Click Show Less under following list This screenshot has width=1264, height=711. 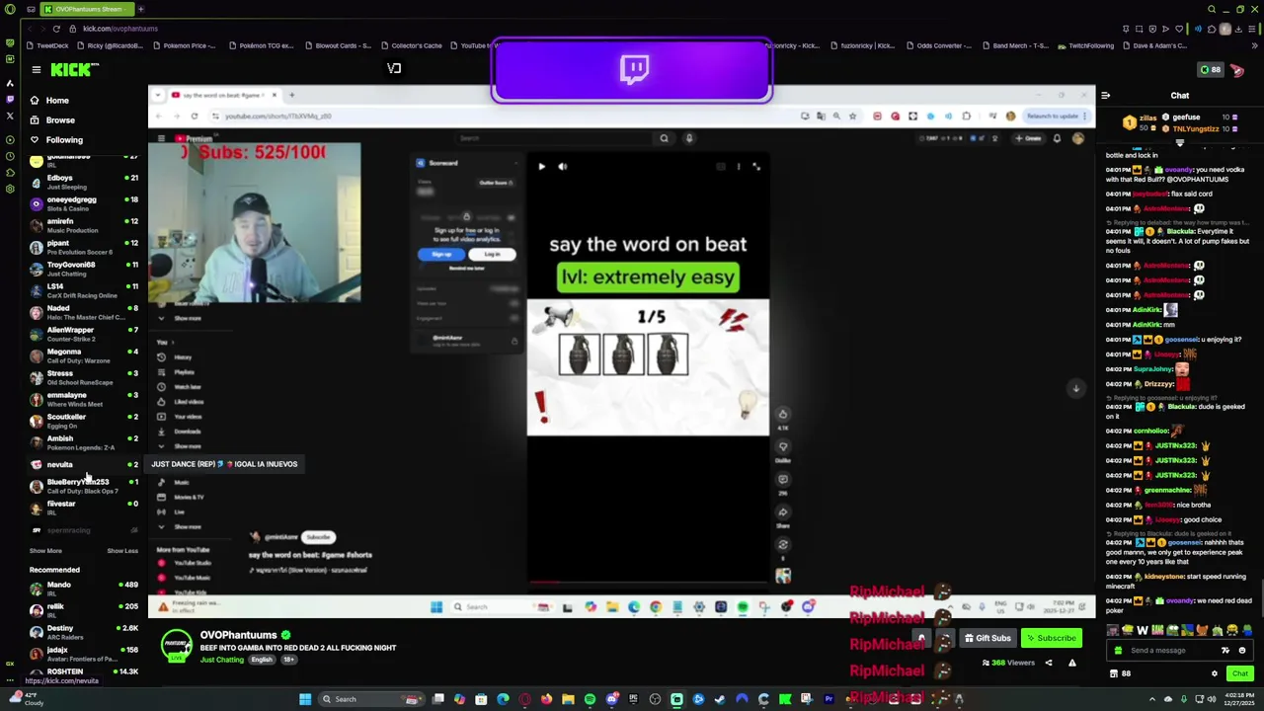[x=122, y=551]
